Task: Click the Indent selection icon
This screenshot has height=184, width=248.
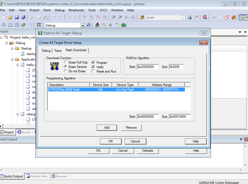Action: point(113,17)
